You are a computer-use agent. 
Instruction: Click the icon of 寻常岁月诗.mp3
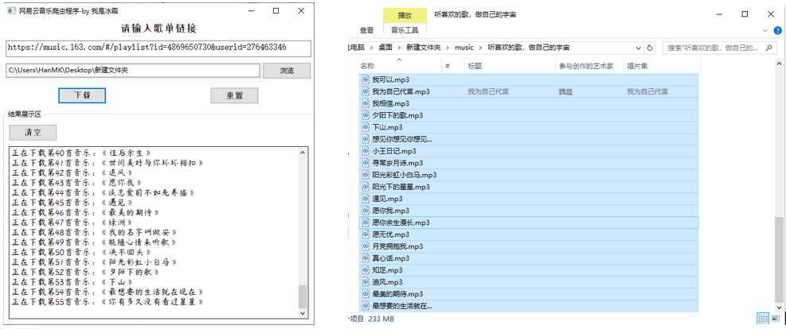coord(366,163)
